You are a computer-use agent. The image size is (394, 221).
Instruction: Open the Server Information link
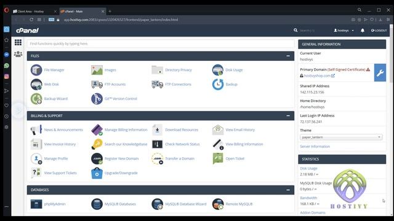(x=315, y=146)
